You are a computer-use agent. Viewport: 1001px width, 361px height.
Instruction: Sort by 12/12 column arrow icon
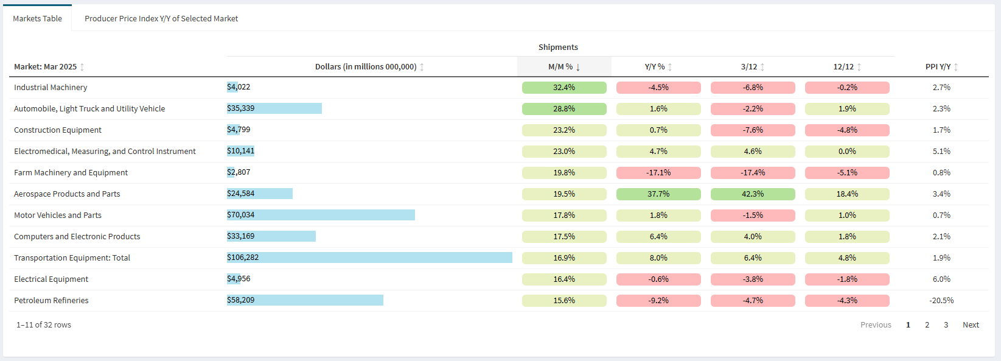(859, 67)
